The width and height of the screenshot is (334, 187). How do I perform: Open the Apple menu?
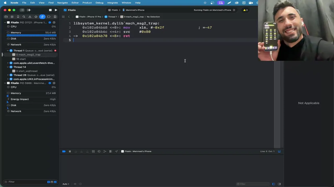(5, 3)
